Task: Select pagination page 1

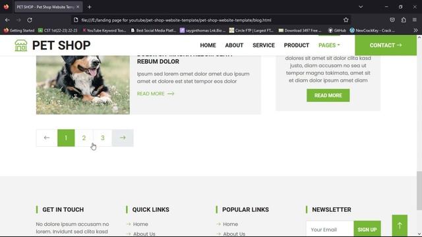Action: [x=66, y=138]
